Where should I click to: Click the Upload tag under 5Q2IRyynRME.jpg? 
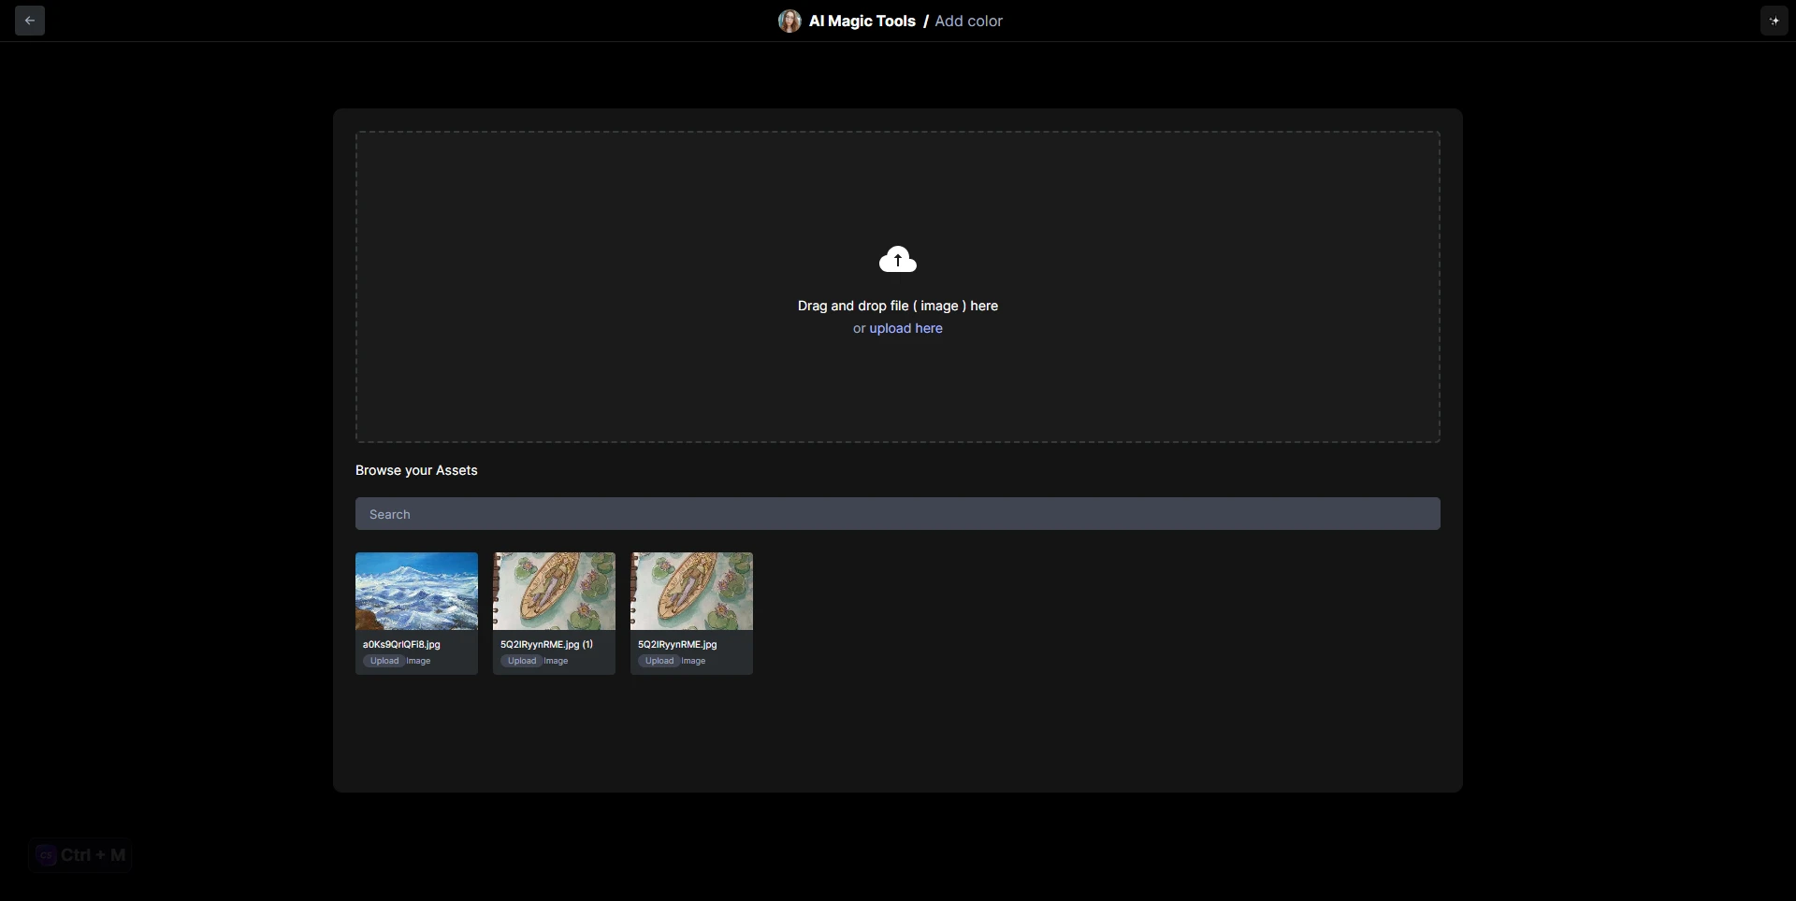(x=659, y=661)
